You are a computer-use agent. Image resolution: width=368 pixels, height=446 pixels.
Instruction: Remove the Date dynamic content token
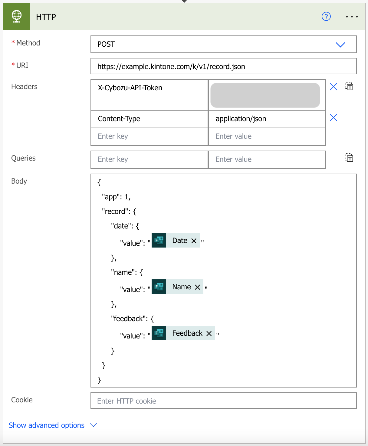point(194,241)
